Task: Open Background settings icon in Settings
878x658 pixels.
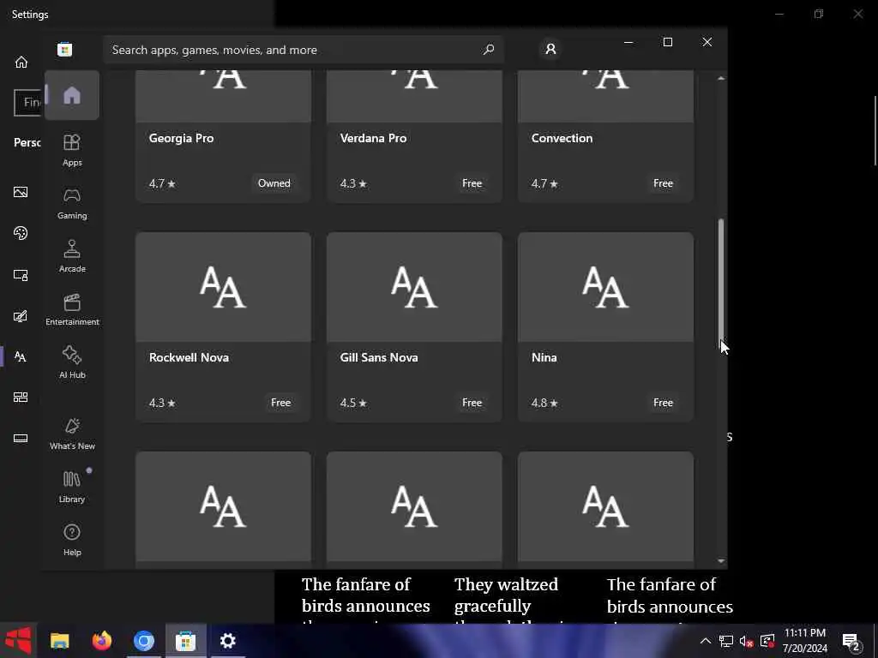Action: pyautogui.click(x=21, y=193)
